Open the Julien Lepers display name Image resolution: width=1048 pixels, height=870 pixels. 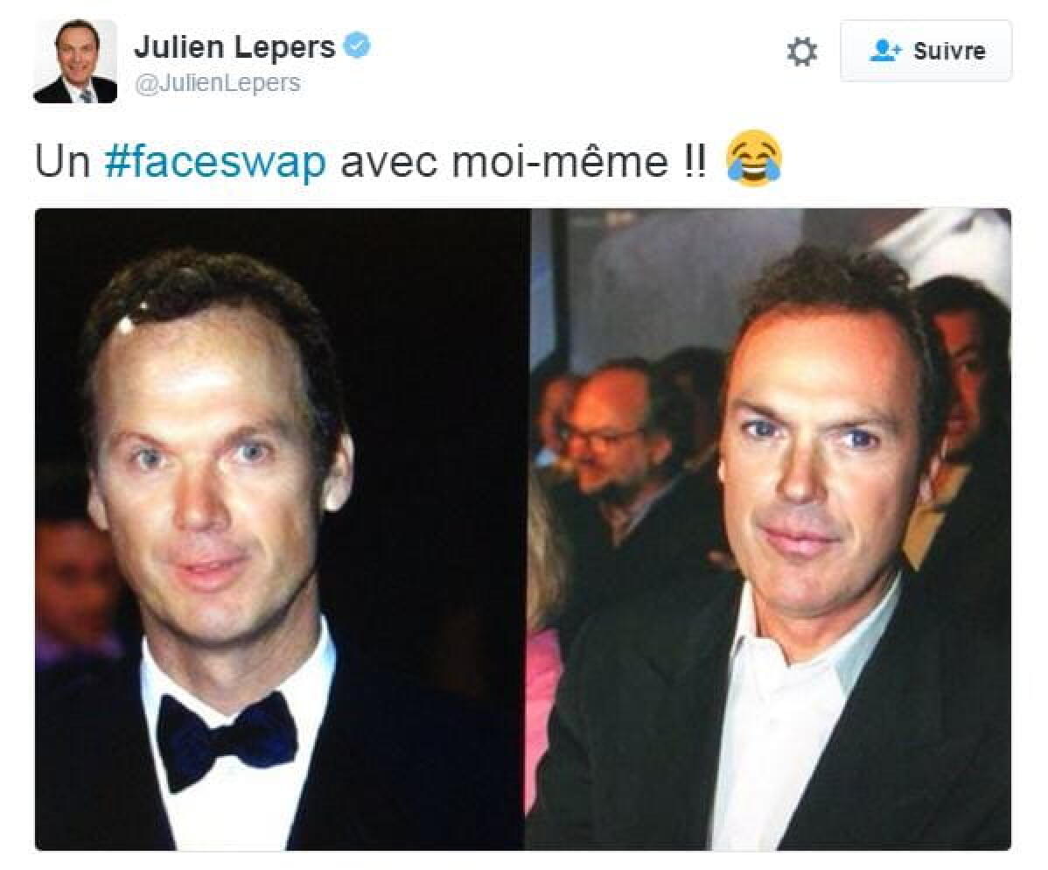(234, 46)
